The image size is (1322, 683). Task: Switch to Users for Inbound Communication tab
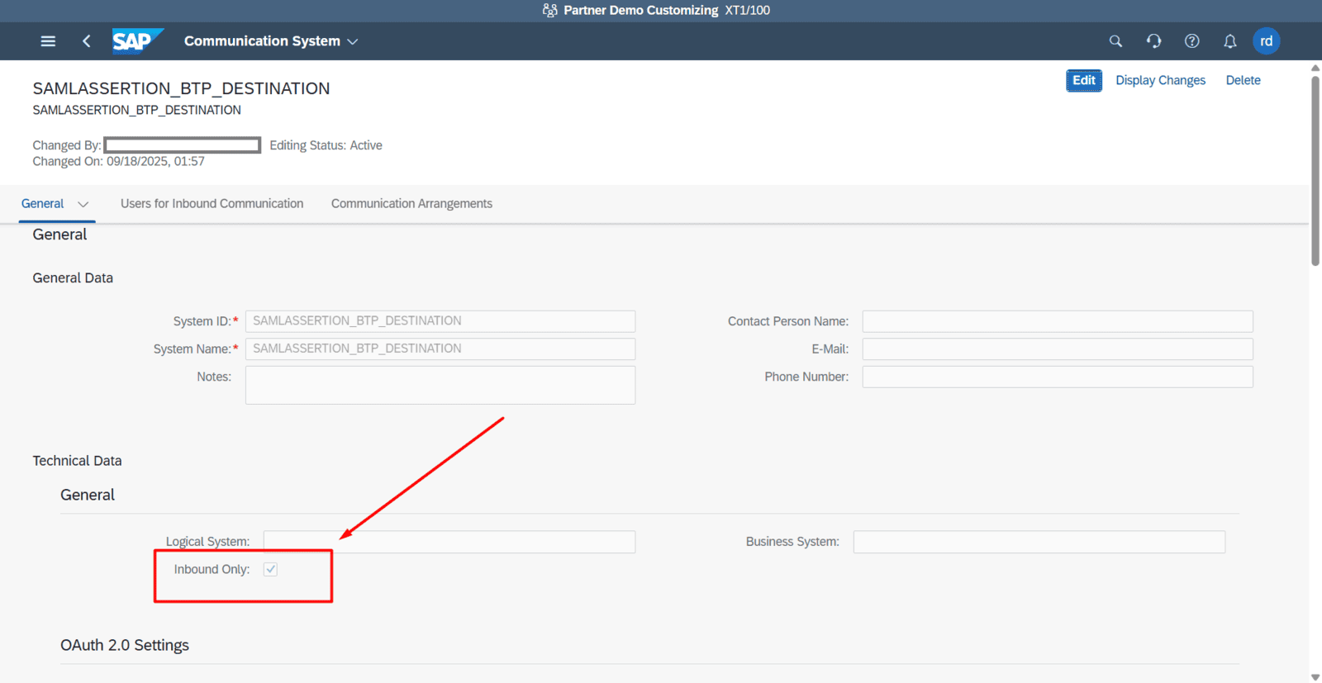(212, 204)
